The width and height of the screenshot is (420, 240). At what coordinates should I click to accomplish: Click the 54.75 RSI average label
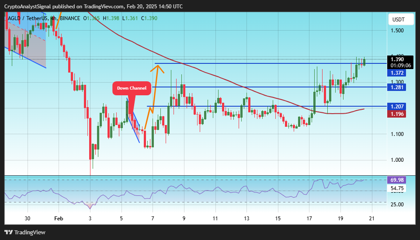[x=397, y=188]
